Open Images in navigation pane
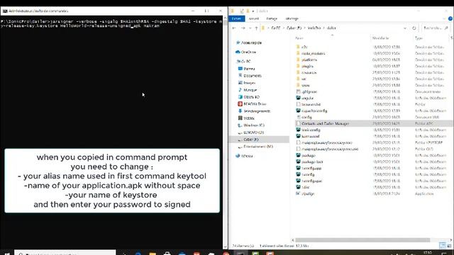The image size is (454, 255). 247,83
